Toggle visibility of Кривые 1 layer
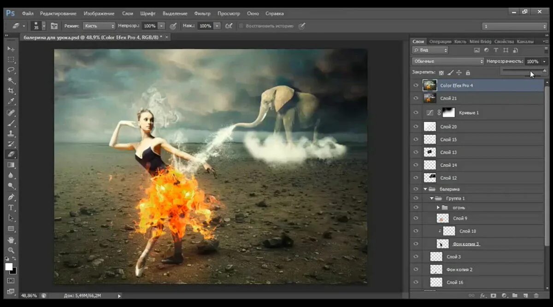Screen dimensions: 553x307 point(416,113)
